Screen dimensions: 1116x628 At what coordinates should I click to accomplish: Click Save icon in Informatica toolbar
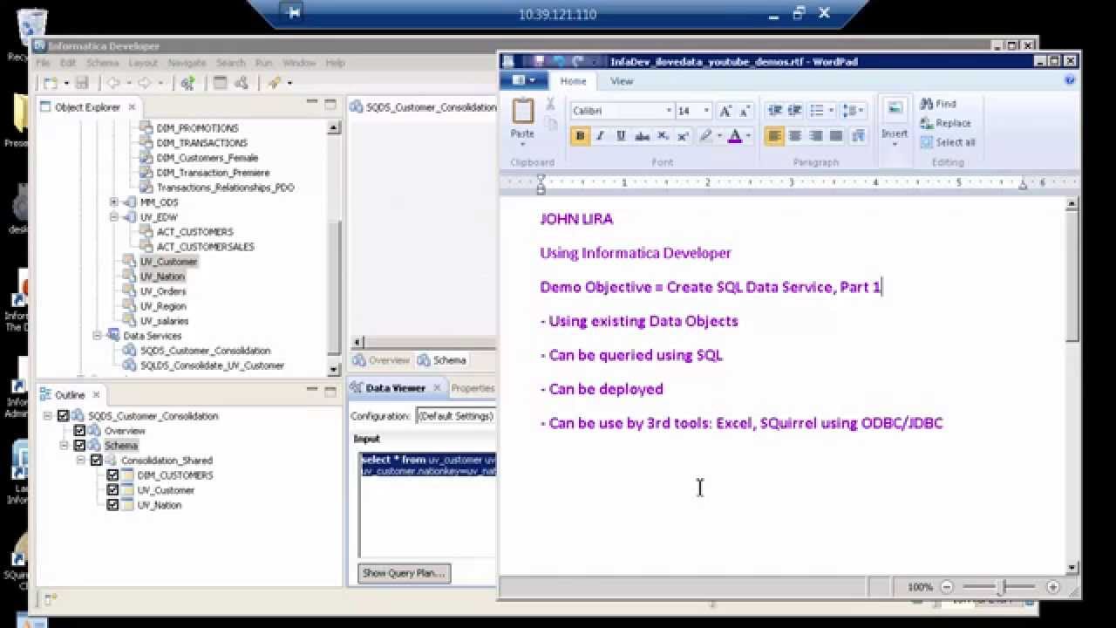click(82, 83)
